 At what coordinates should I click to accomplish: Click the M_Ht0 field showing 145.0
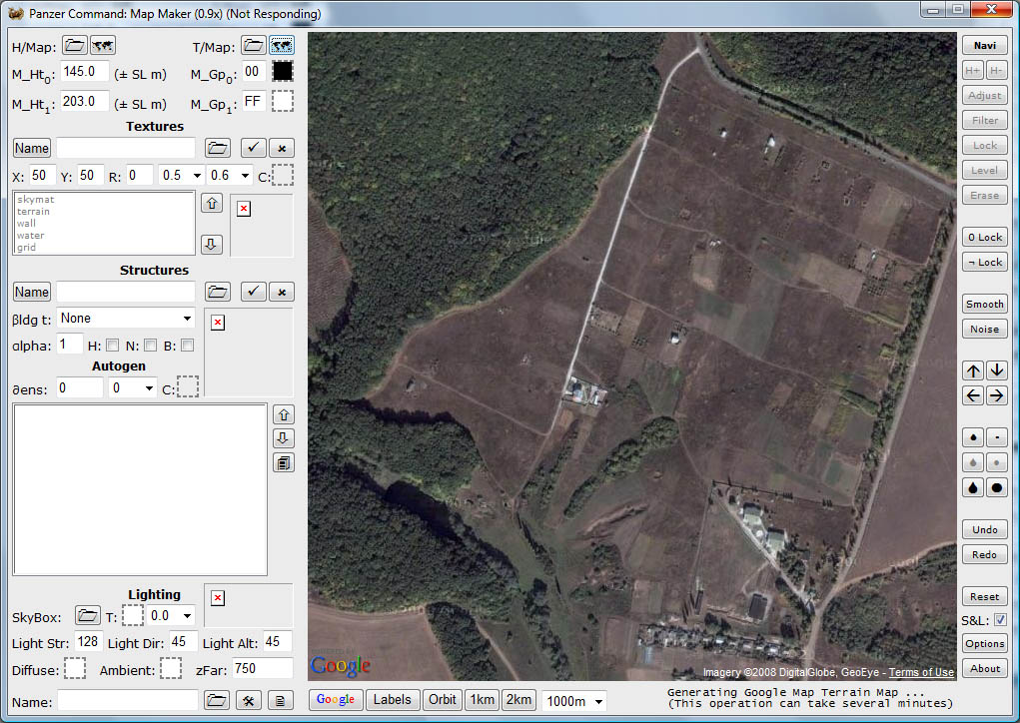85,72
